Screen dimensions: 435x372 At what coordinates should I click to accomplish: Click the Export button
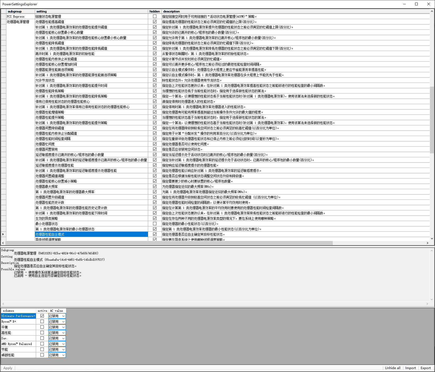click(425, 368)
